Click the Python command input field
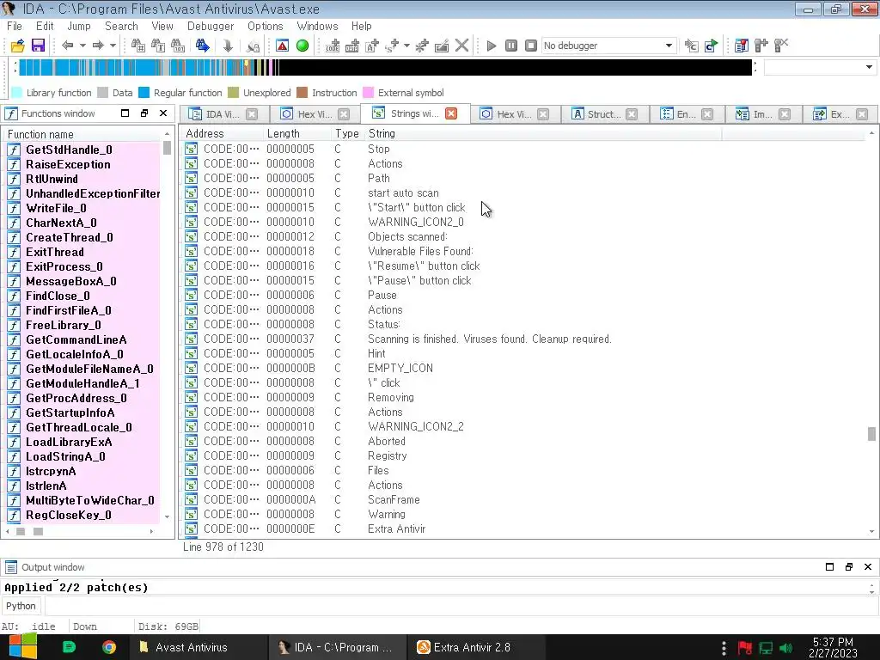 pyautogui.click(x=461, y=606)
